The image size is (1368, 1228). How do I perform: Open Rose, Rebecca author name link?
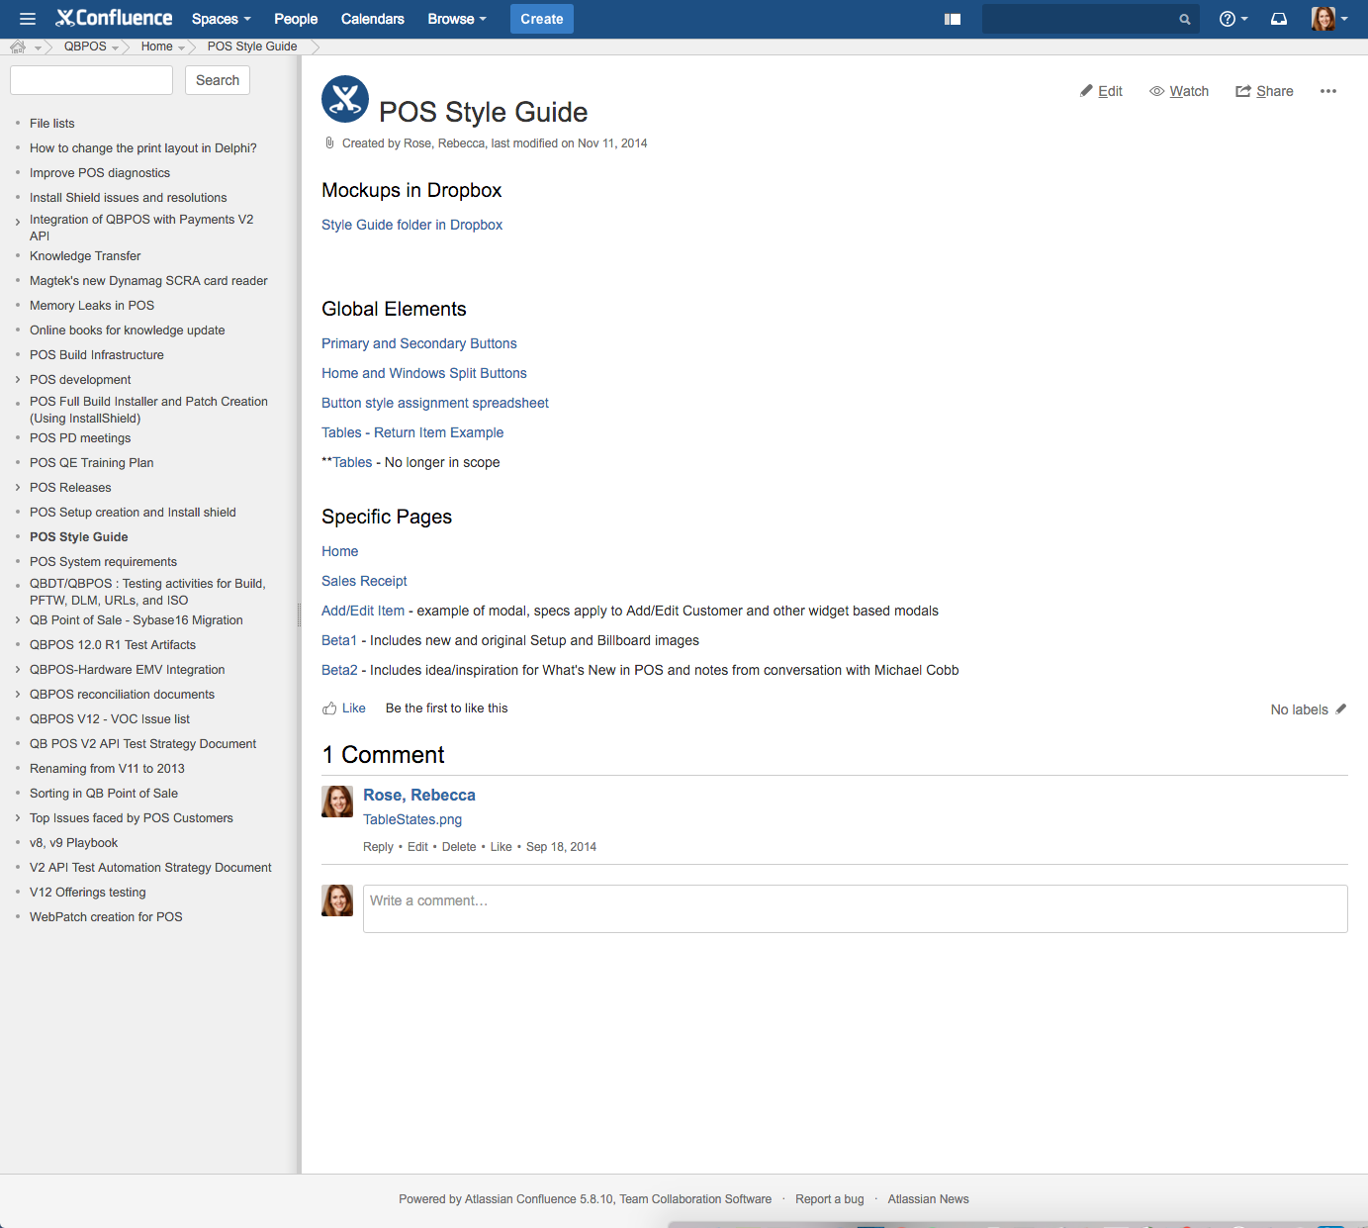pyautogui.click(x=419, y=795)
